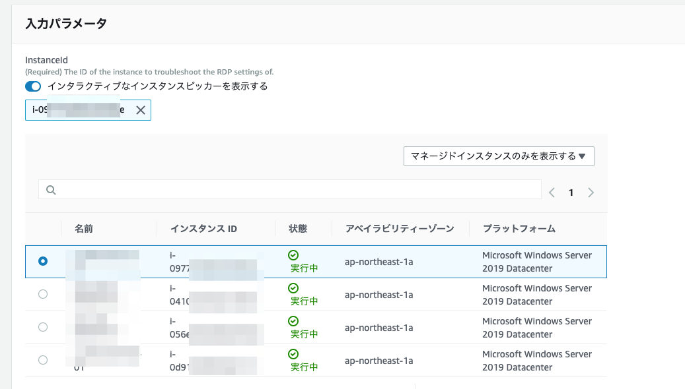685x389 pixels.
Task: Click the search magnifying glass icon
Action: tap(51, 190)
